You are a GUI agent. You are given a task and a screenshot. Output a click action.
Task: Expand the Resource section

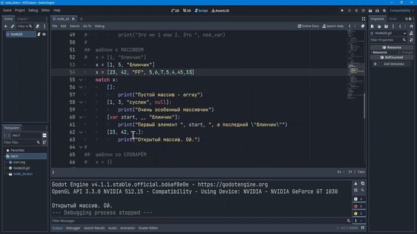392,53
